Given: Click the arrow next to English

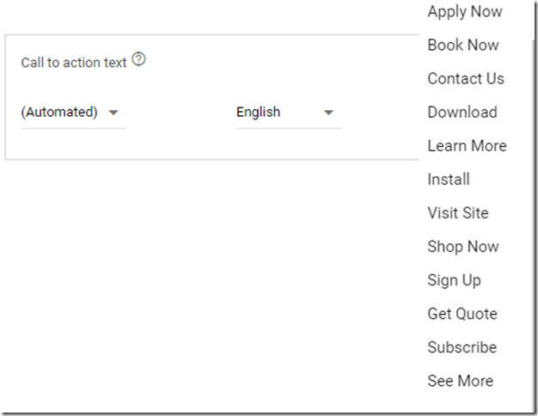Looking at the screenshot, I should pos(328,113).
